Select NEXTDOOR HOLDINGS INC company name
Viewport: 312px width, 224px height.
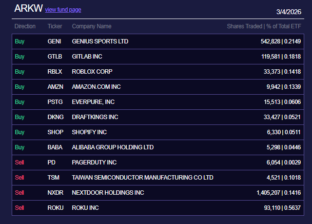pos(108,193)
